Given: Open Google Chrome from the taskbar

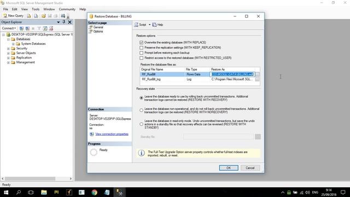Looking at the screenshot, I should tap(94, 192).
